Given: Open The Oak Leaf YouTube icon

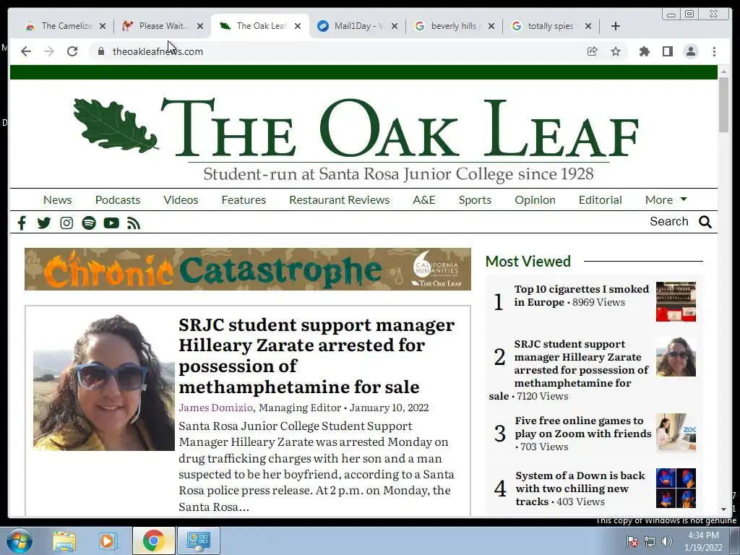Looking at the screenshot, I should point(111,223).
